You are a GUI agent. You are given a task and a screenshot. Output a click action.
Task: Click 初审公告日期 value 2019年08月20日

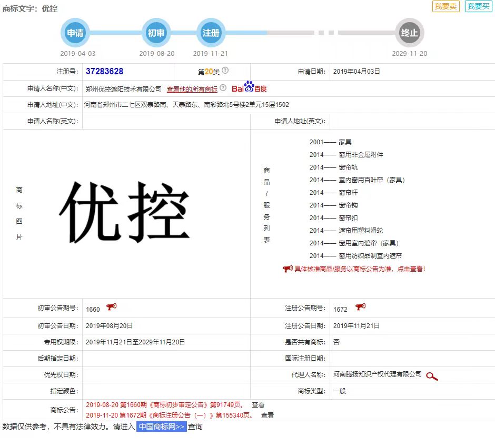(x=109, y=326)
